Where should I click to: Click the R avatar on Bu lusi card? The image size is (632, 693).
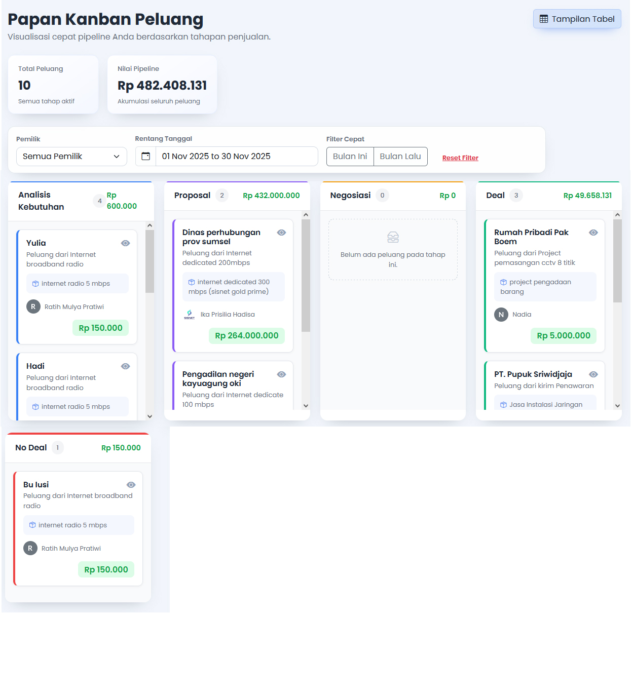tap(30, 549)
